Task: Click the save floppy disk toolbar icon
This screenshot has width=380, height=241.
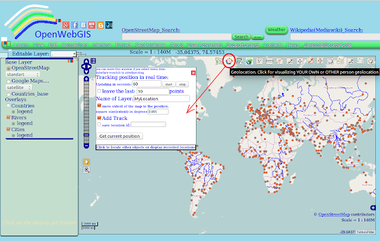Action: 330,61
